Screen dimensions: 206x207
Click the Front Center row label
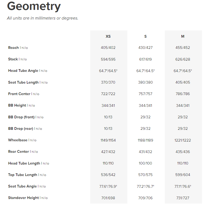19,94
